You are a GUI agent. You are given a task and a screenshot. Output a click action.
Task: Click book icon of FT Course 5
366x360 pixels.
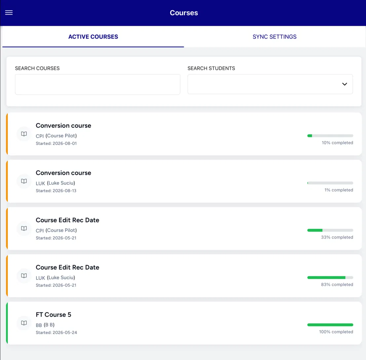tap(24, 323)
